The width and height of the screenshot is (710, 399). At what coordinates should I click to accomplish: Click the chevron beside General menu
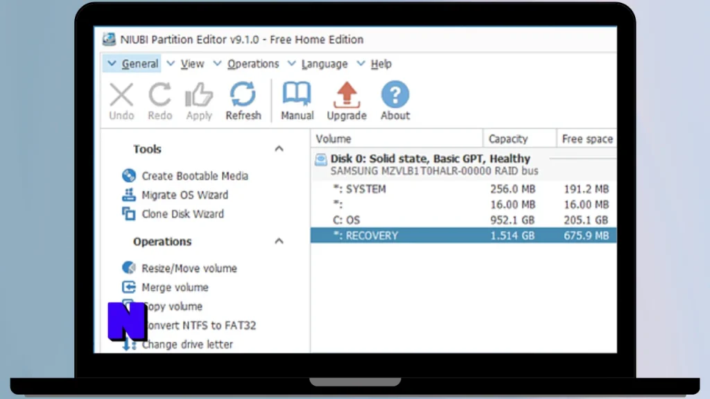coord(112,64)
